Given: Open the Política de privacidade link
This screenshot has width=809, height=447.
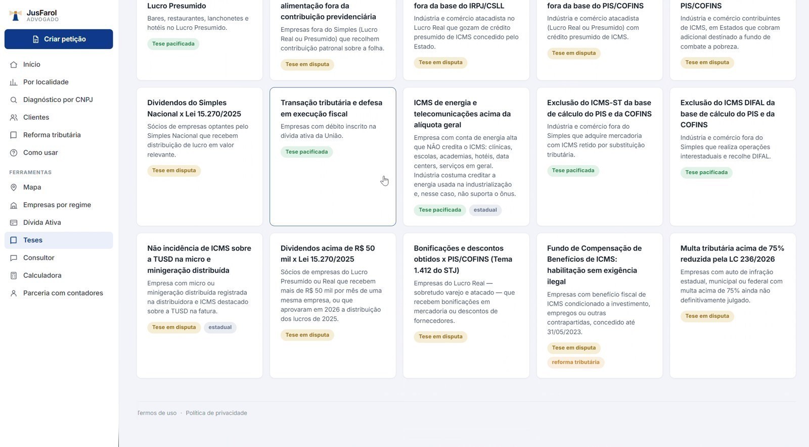Looking at the screenshot, I should (216, 413).
